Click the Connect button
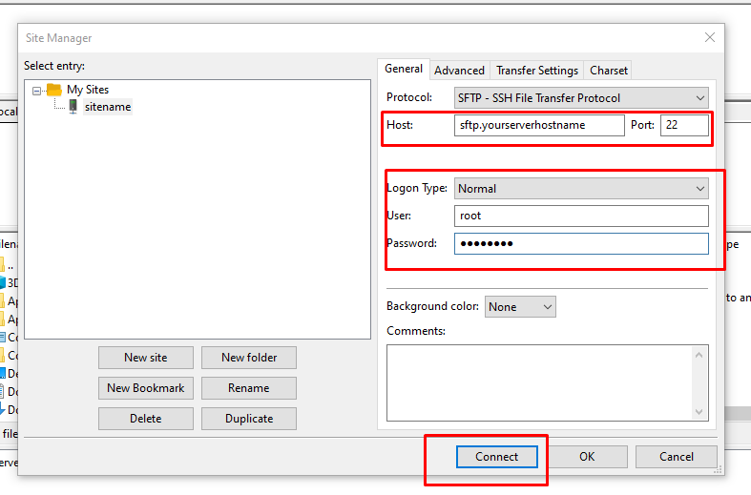The image size is (751, 495). click(496, 457)
